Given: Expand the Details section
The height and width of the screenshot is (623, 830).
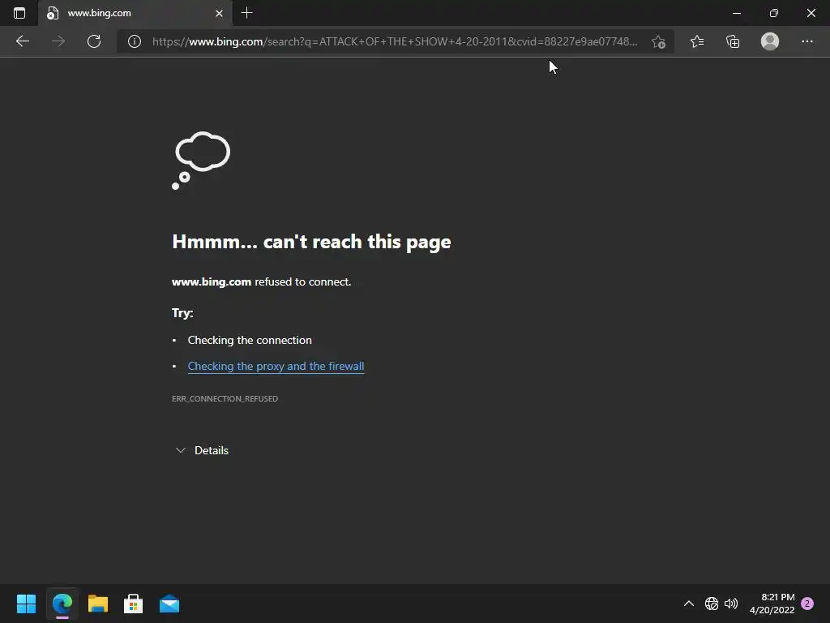Looking at the screenshot, I should pos(202,450).
